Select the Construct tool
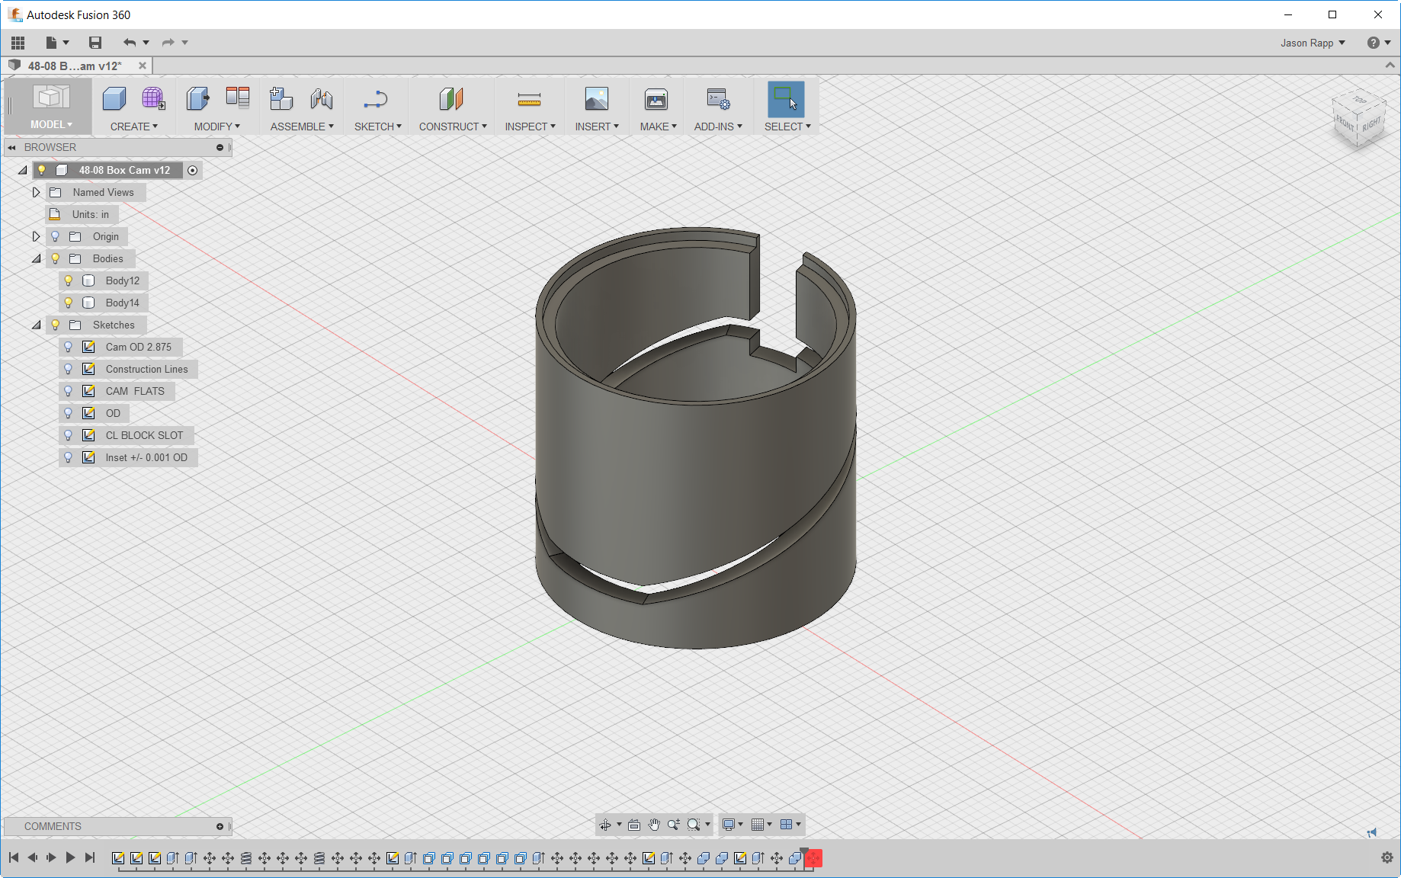The height and width of the screenshot is (878, 1401). click(x=451, y=107)
